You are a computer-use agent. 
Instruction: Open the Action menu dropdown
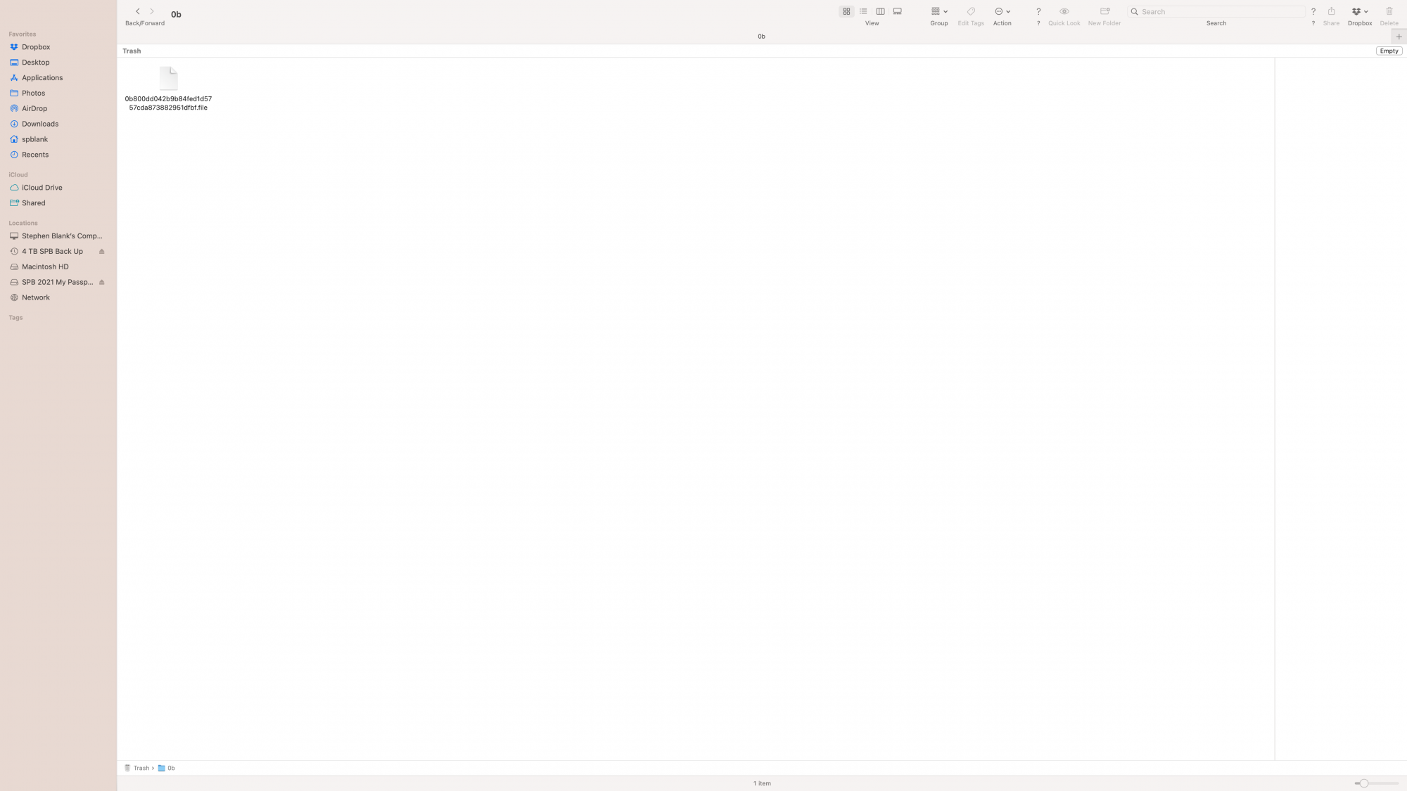point(1002,11)
